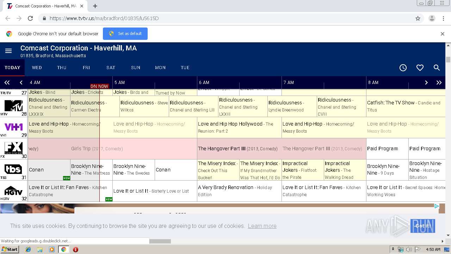451x254 pixels.
Task: Click the ON NOW timeline marker
Action: click(99, 86)
